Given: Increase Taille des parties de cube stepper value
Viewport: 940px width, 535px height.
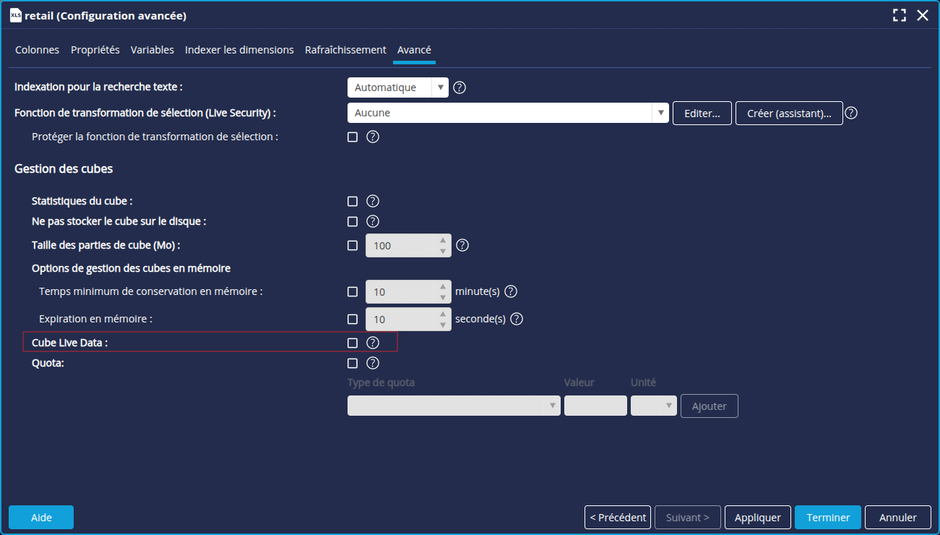Looking at the screenshot, I should pos(443,240).
